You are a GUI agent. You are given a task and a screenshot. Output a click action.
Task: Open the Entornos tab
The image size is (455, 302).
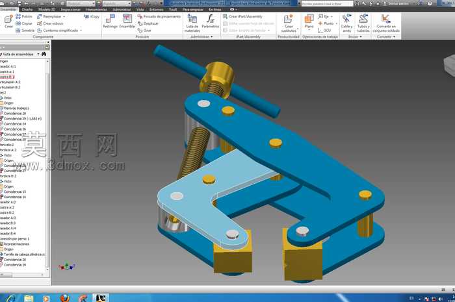(156, 10)
